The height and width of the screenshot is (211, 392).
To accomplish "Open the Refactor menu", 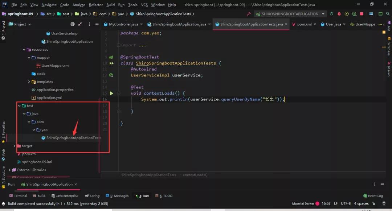I will 96,5.
